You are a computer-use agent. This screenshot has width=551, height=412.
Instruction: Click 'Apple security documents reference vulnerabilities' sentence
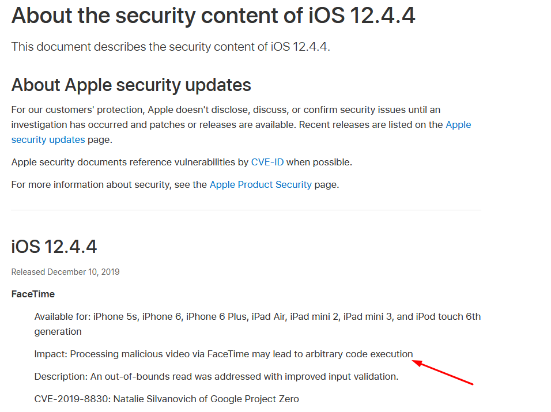click(x=182, y=162)
